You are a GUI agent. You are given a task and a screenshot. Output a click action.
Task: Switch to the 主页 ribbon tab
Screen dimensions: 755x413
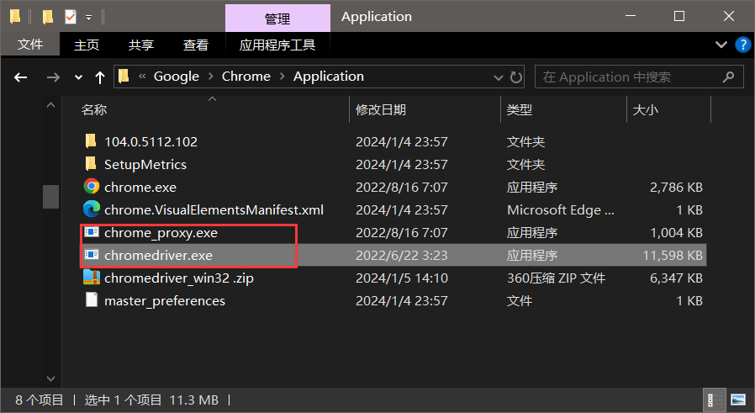tap(87, 45)
